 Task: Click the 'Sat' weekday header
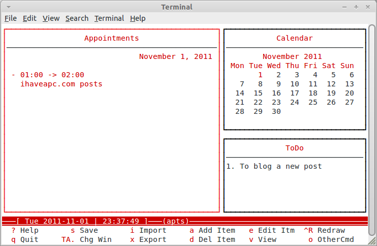tap(329, 66)
